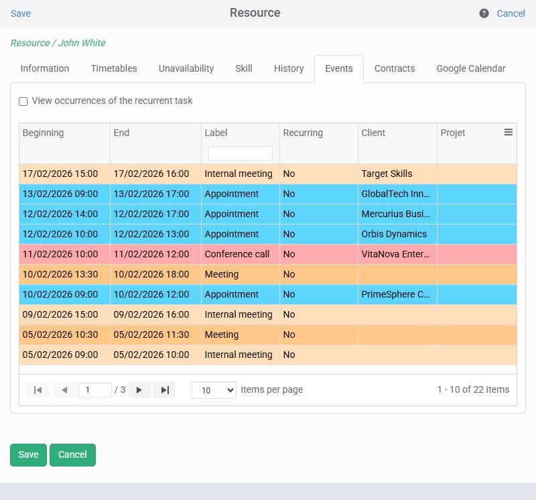This screenshot has height=500, width=536.
Task: Click the Mercurius Busi... client cell
Action: pyautogui.click(x=397, y=214)
